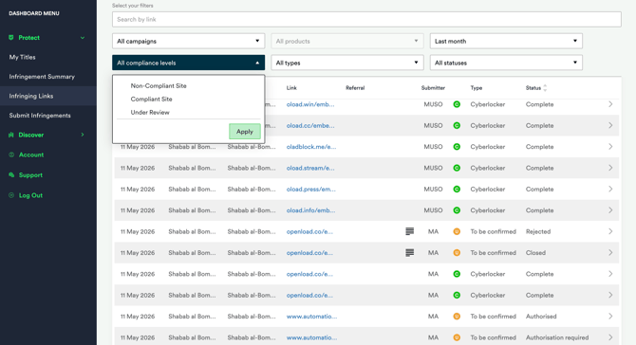This screenshot has height=345, width=636.
Task: Open Infringement Summary in sidebar
Action: click(x=42, y=77)
